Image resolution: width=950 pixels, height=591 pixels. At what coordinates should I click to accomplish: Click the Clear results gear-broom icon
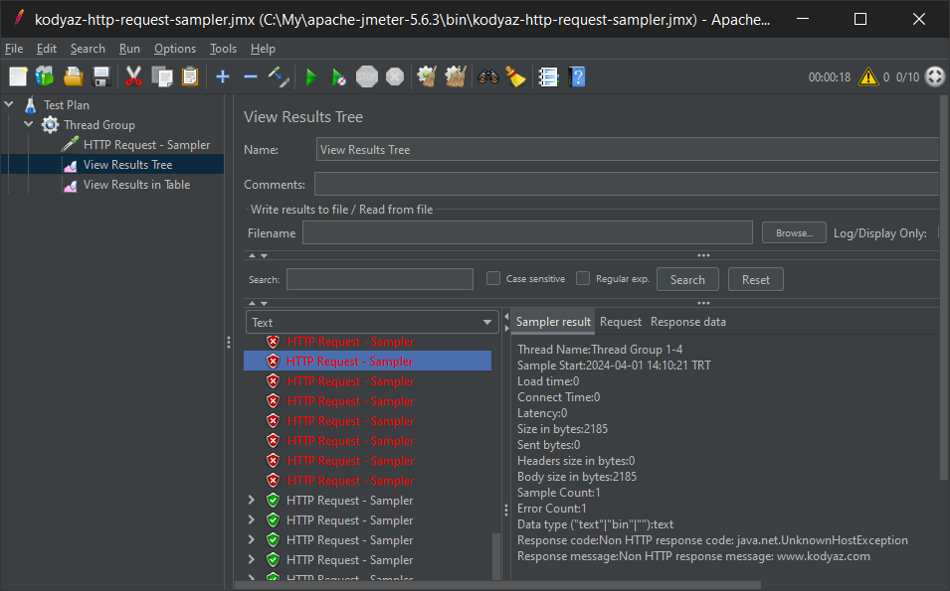(x=427, y=76)
